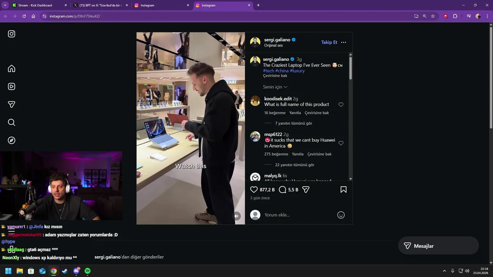Open post options three-dot menu
Viewport: 493px width, 277px height.
tap(344, 42)
